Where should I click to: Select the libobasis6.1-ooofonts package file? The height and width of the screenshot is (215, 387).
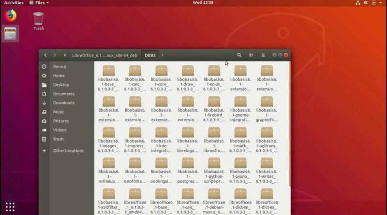tap(135, 170)
